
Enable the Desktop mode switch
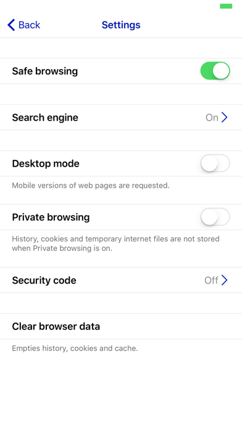215,163
